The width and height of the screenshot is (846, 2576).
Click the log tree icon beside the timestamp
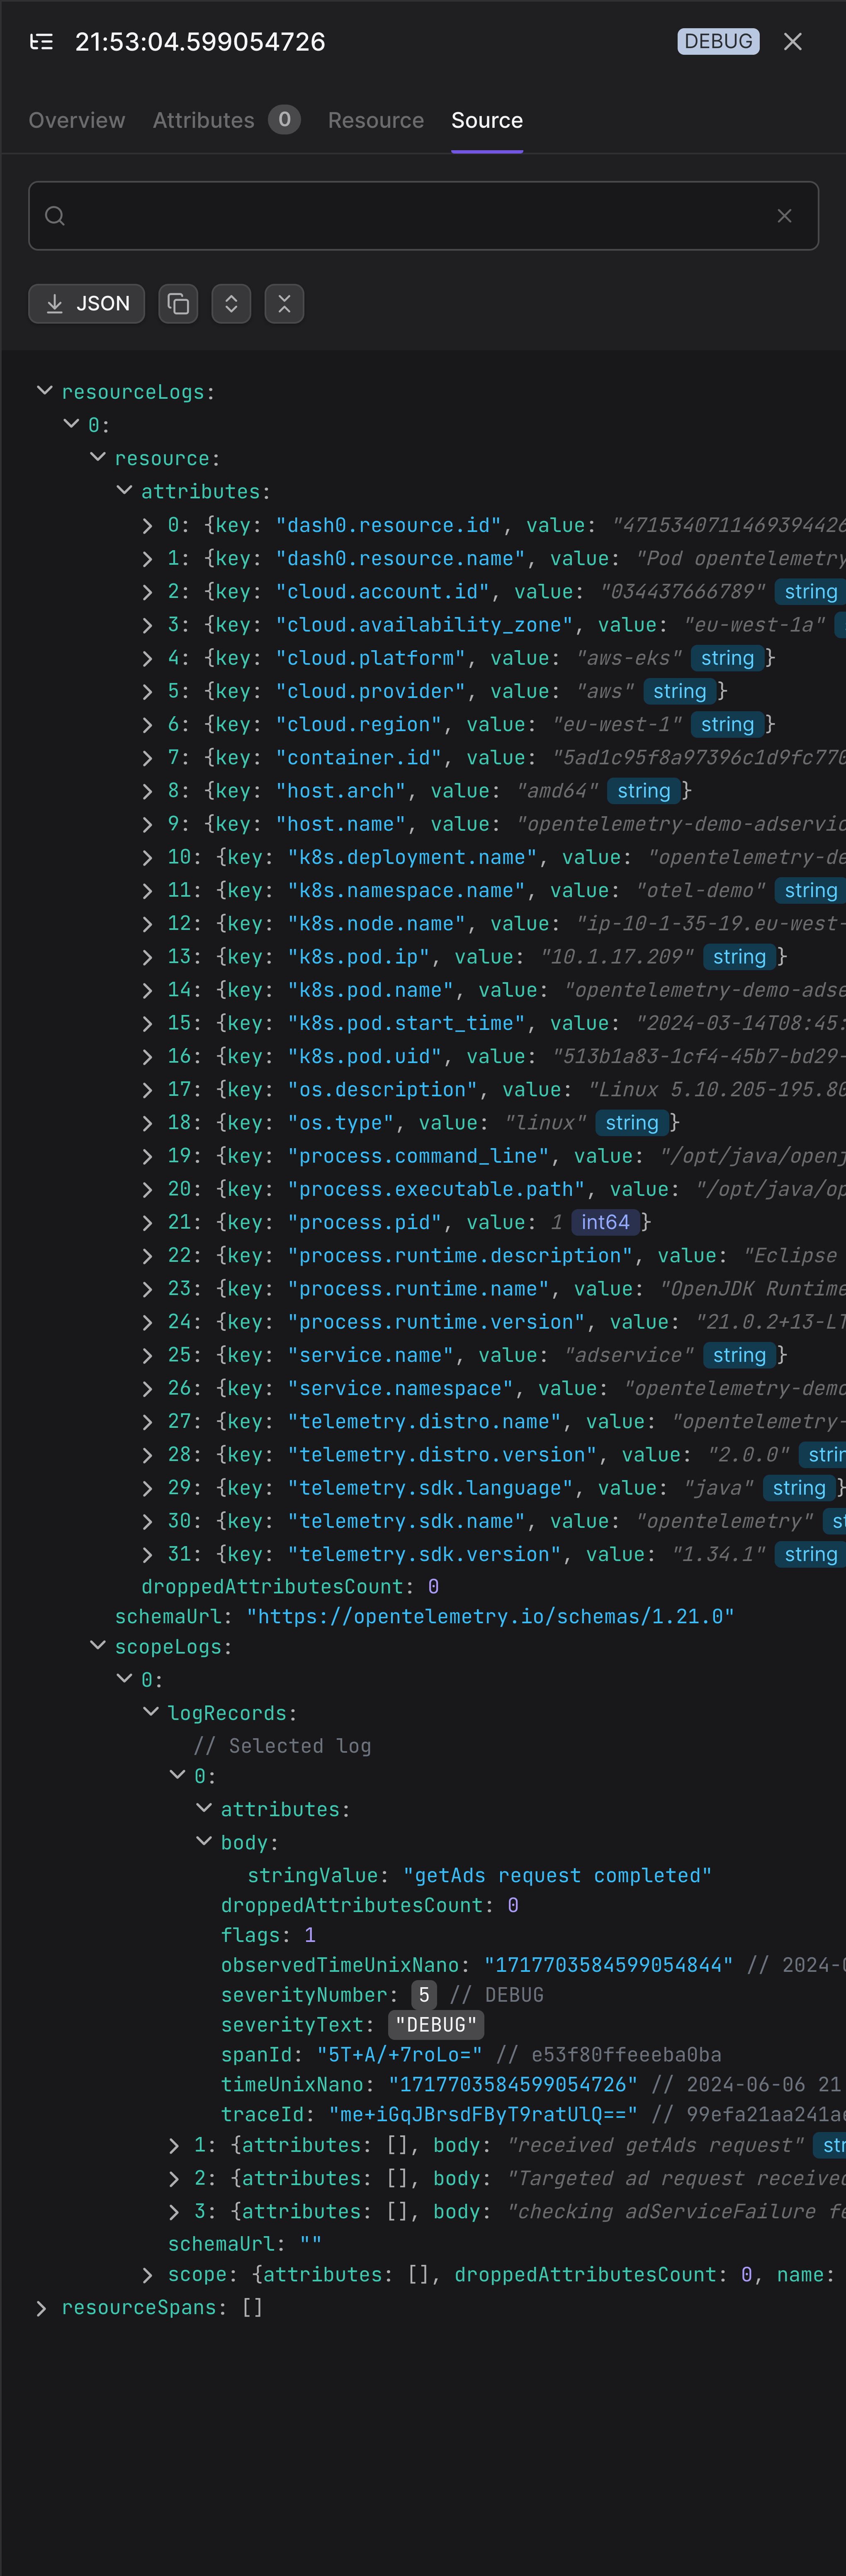coord(41,41)
